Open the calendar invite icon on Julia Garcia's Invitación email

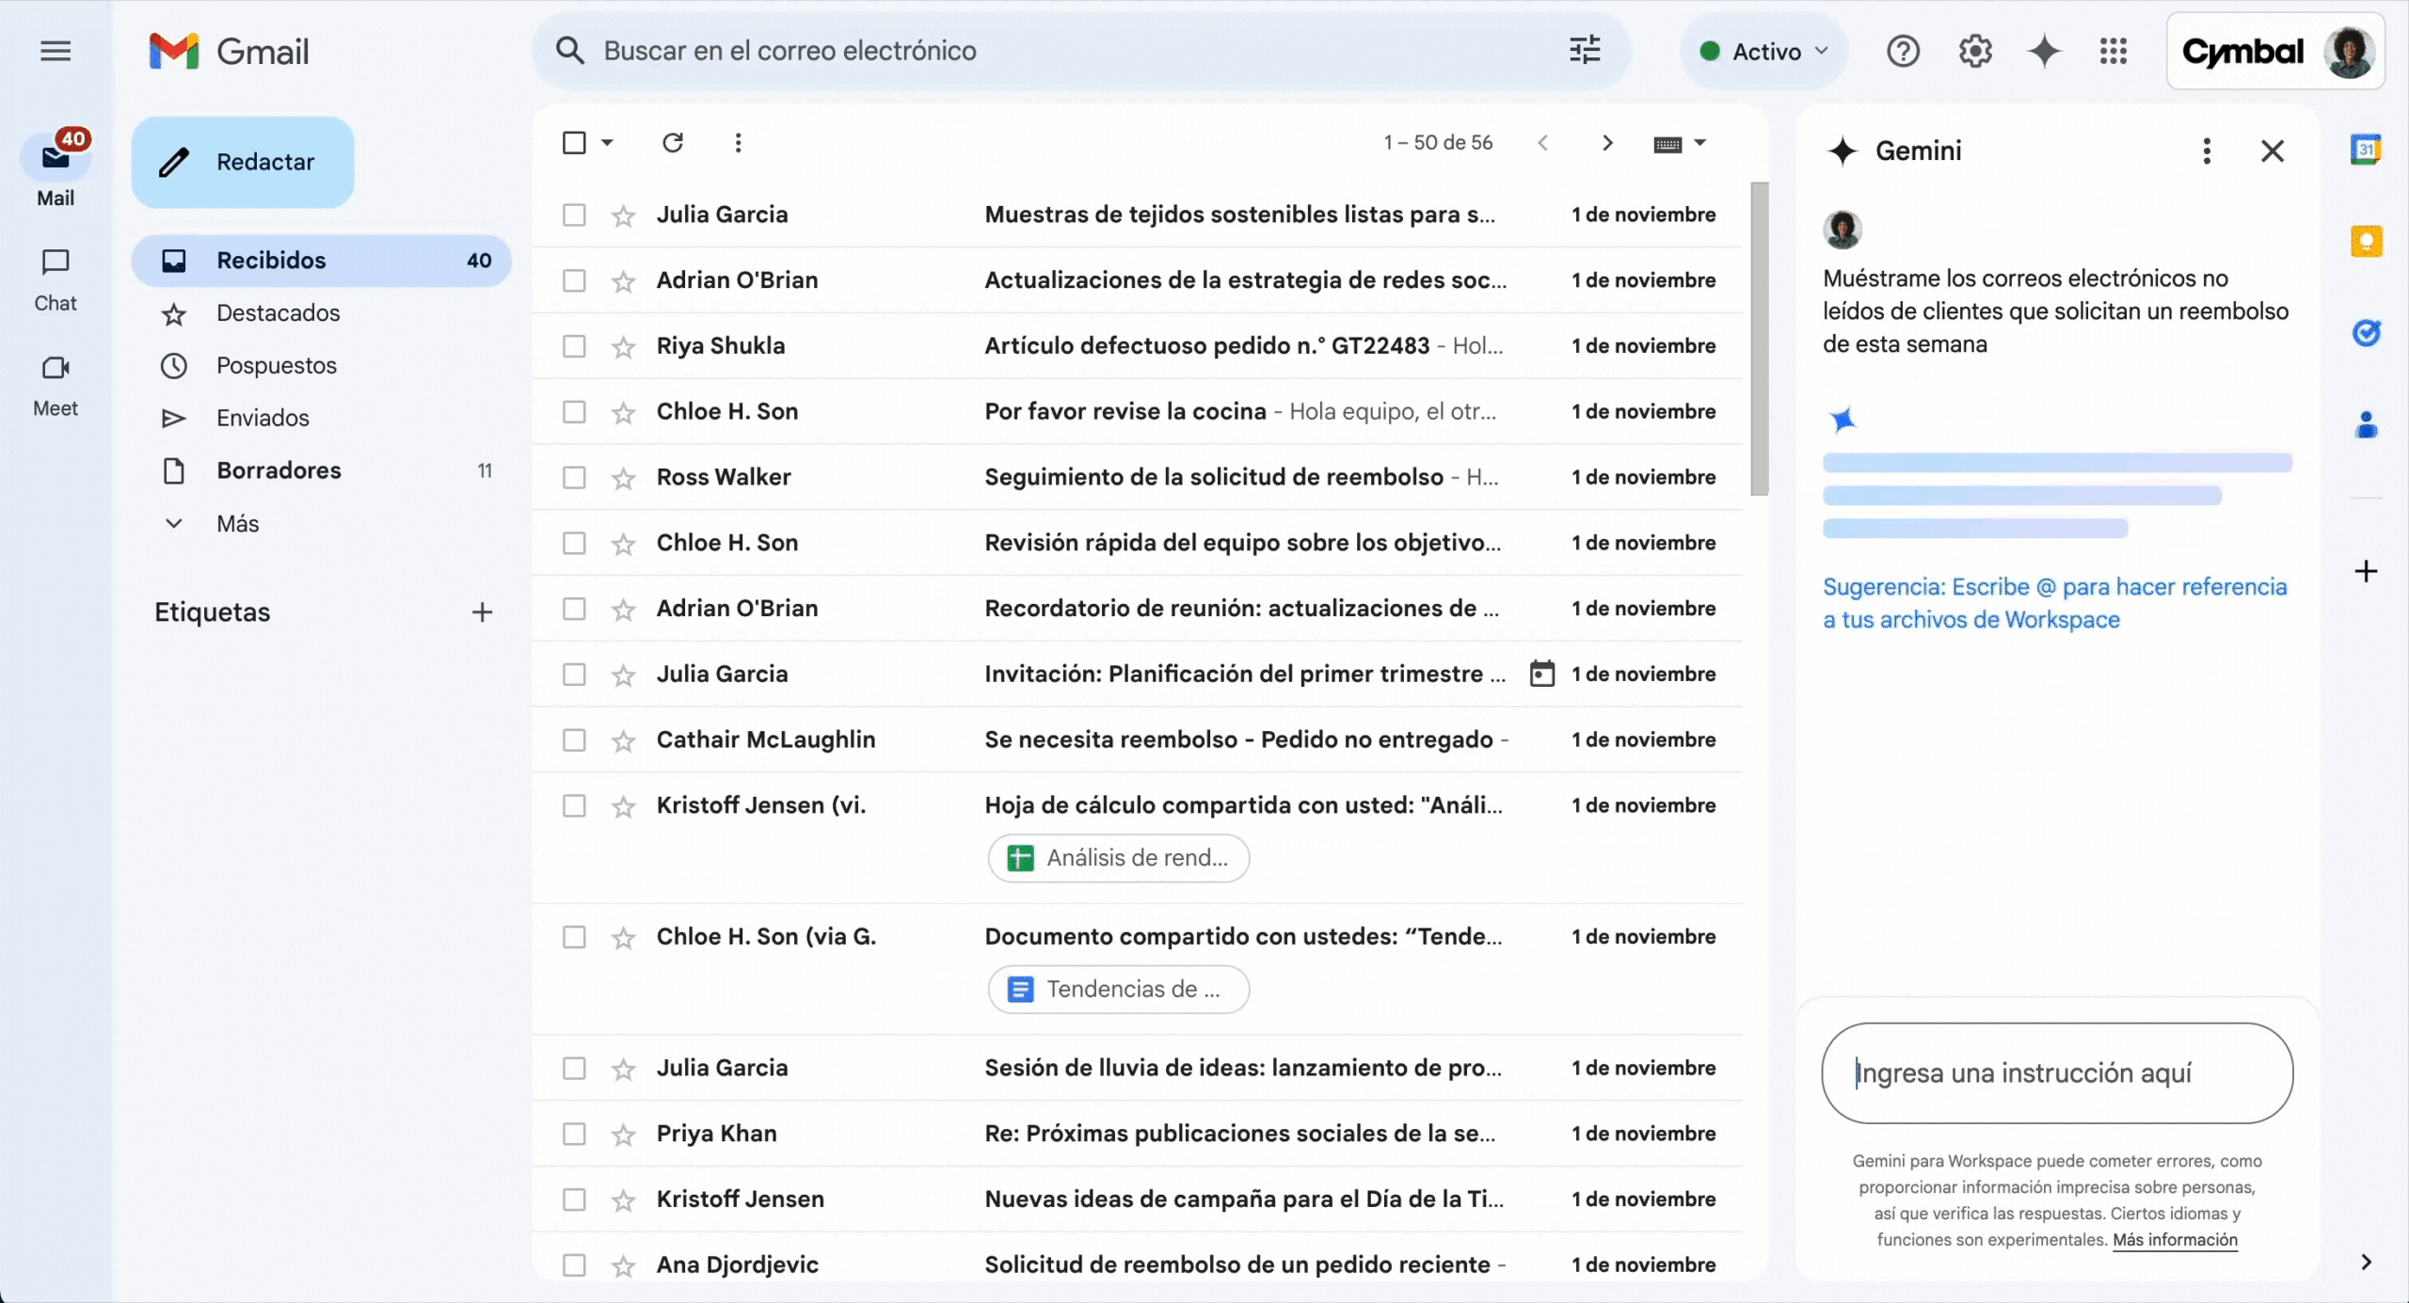tap(1542, 674)
